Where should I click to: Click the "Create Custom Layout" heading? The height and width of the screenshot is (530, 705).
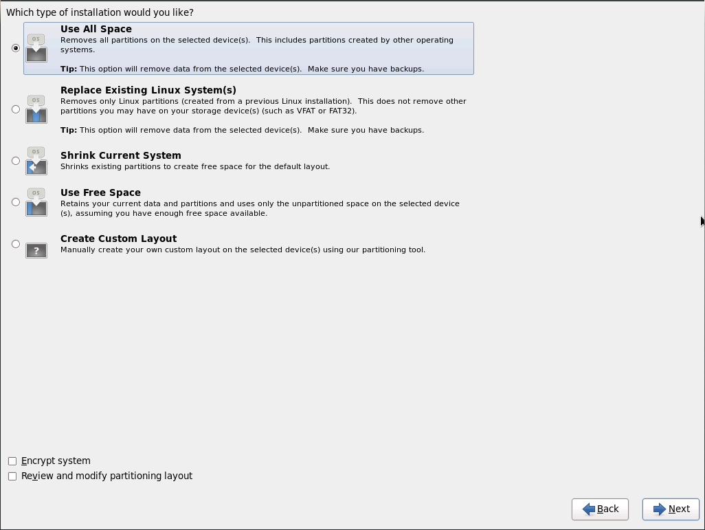(118, 239)
